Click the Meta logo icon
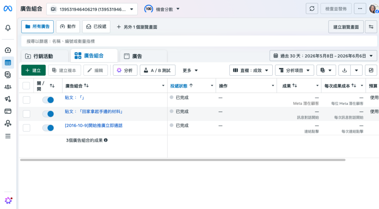The height and width of the screenshot is (209, 379). pyautogui.click(x=8, y=9)
